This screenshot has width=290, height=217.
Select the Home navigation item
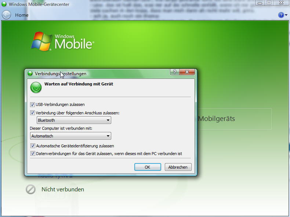(22, 15)
